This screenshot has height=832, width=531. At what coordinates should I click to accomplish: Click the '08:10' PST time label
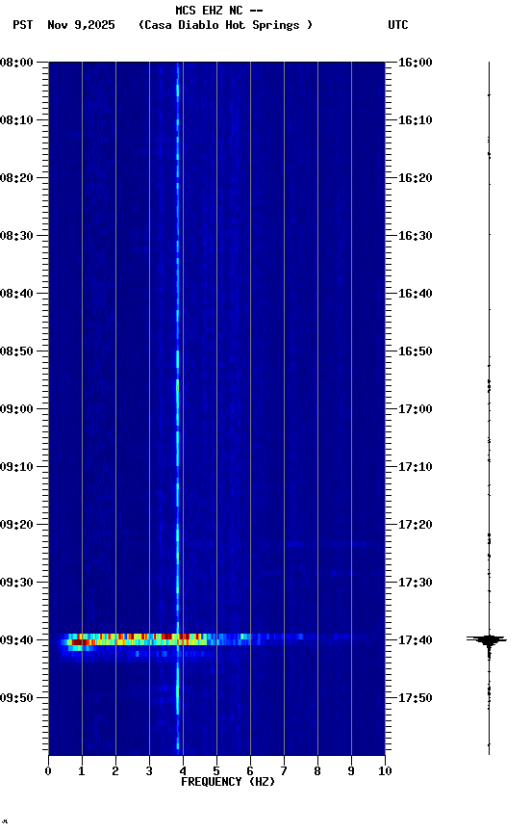16,120
